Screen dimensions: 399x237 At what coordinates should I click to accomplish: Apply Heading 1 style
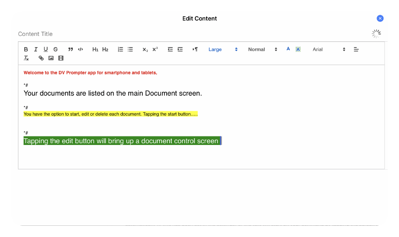pos(95,49)
